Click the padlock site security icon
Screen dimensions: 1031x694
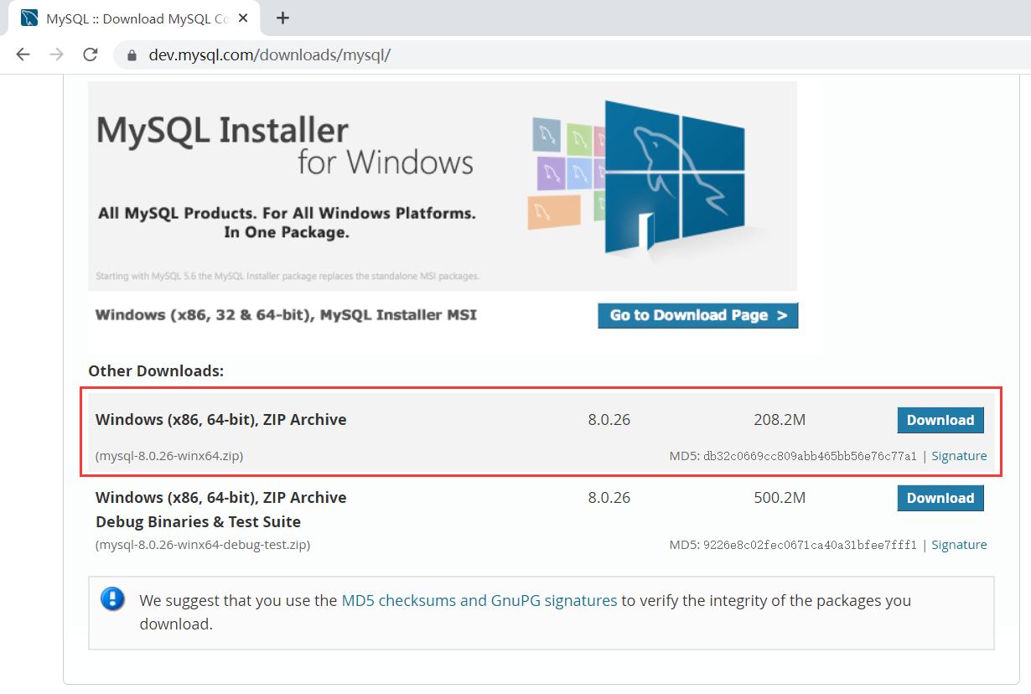131,55
